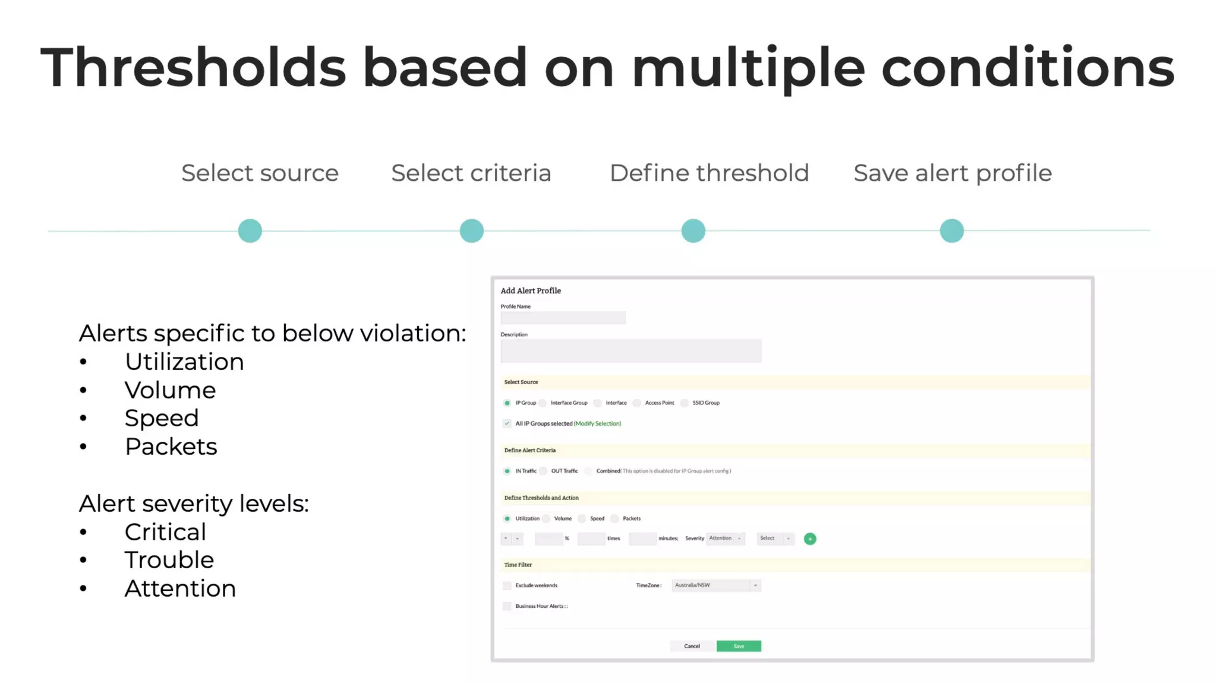Click the times count input field
The width and height of the screenshot is (1217, 684).
tap(591, 539)
